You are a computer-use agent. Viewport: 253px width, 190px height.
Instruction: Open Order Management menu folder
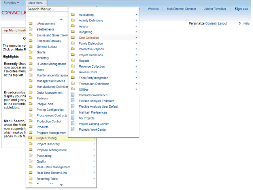pyautogui.click(x=49, y=93)
